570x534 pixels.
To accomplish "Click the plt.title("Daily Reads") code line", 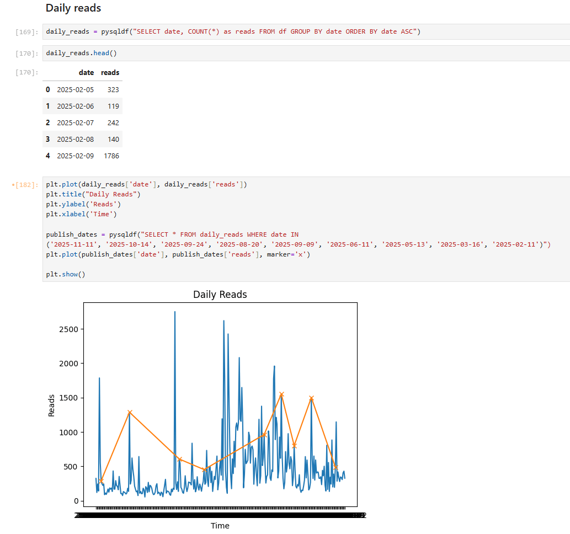I will coord(93,194).
